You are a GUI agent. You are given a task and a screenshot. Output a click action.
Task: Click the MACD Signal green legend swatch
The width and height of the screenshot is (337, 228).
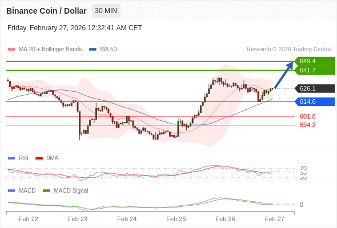(46, 191)
